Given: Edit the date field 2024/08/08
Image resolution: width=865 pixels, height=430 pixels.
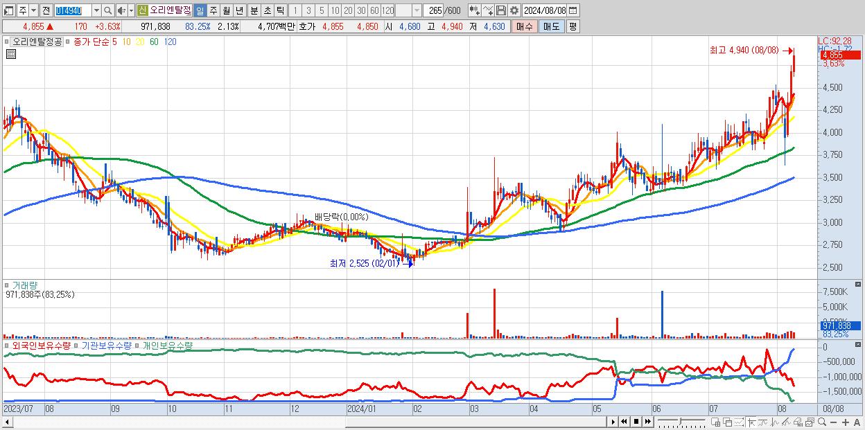Looking at the screenshot, I should pos(545,10).
